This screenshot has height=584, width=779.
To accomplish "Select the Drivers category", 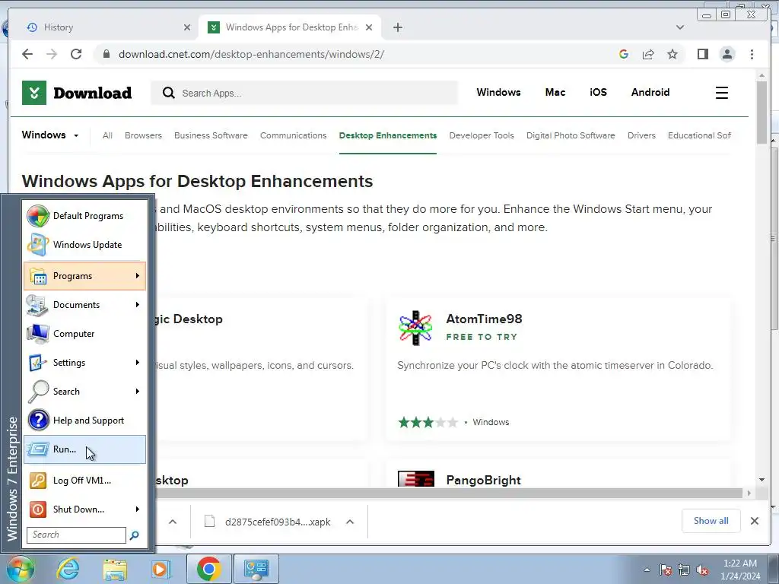I will pyautogui.click(x=641, y=135).
